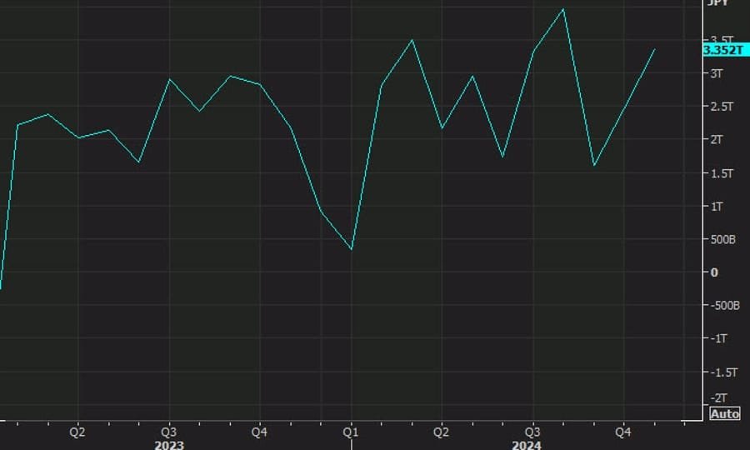Click the line's below-zero starting point
750x450 pixels.
[x=1, y=288]
